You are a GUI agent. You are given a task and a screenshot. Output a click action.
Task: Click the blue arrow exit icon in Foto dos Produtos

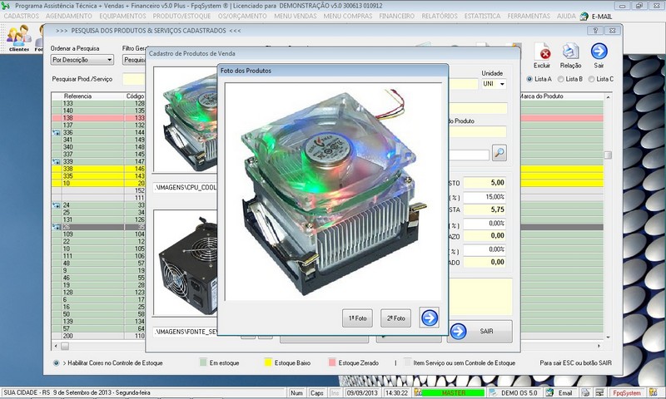coord(429,318)
